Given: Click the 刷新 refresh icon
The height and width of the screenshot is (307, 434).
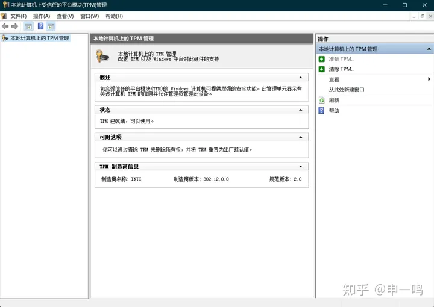Looking at the screenshot, I should (322, 100).
